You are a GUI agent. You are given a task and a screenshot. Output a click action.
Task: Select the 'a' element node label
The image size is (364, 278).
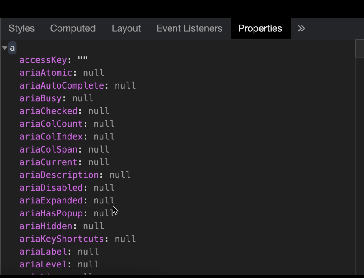(12, 48)
